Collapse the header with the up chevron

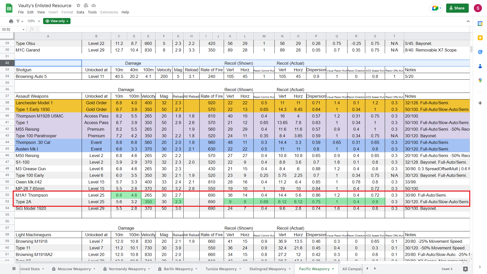pos(468,21)
